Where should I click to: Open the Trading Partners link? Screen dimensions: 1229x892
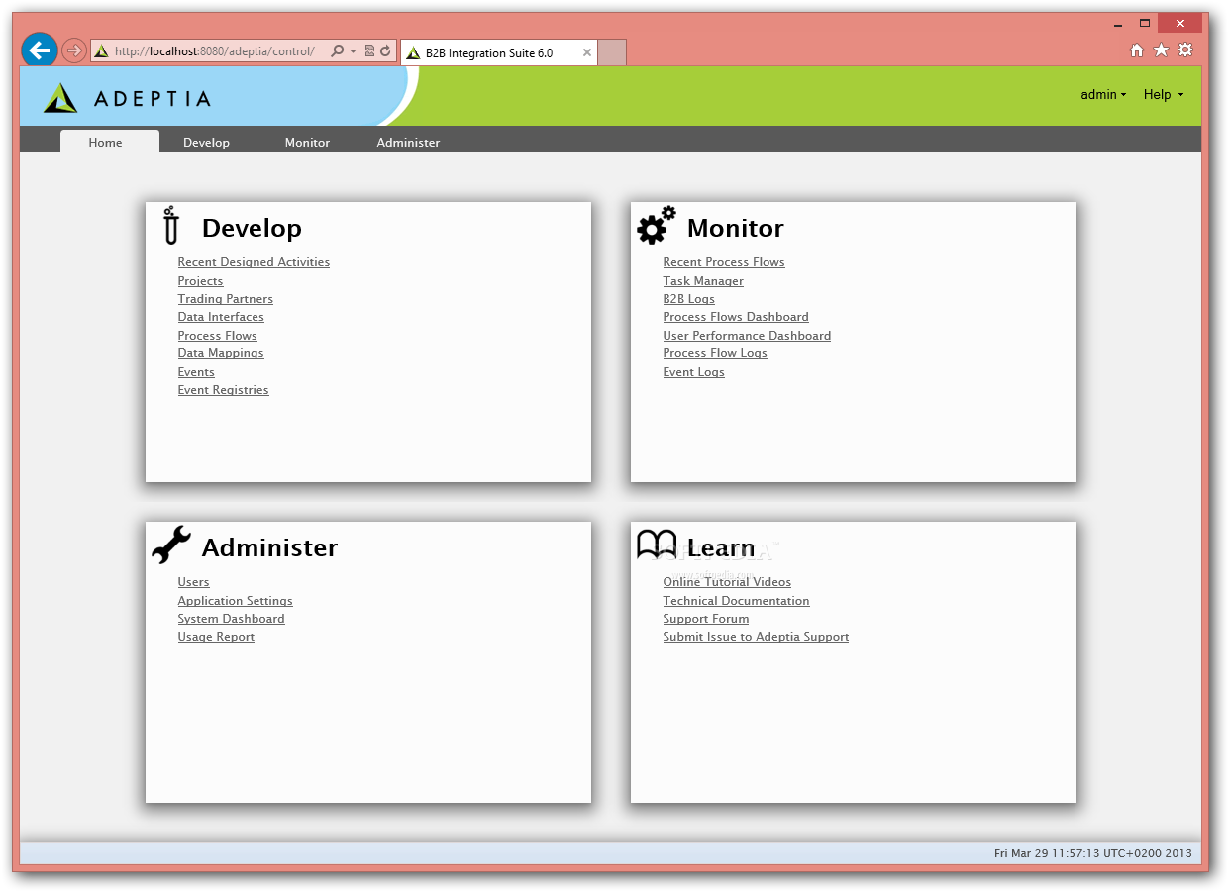coord(225,299)
